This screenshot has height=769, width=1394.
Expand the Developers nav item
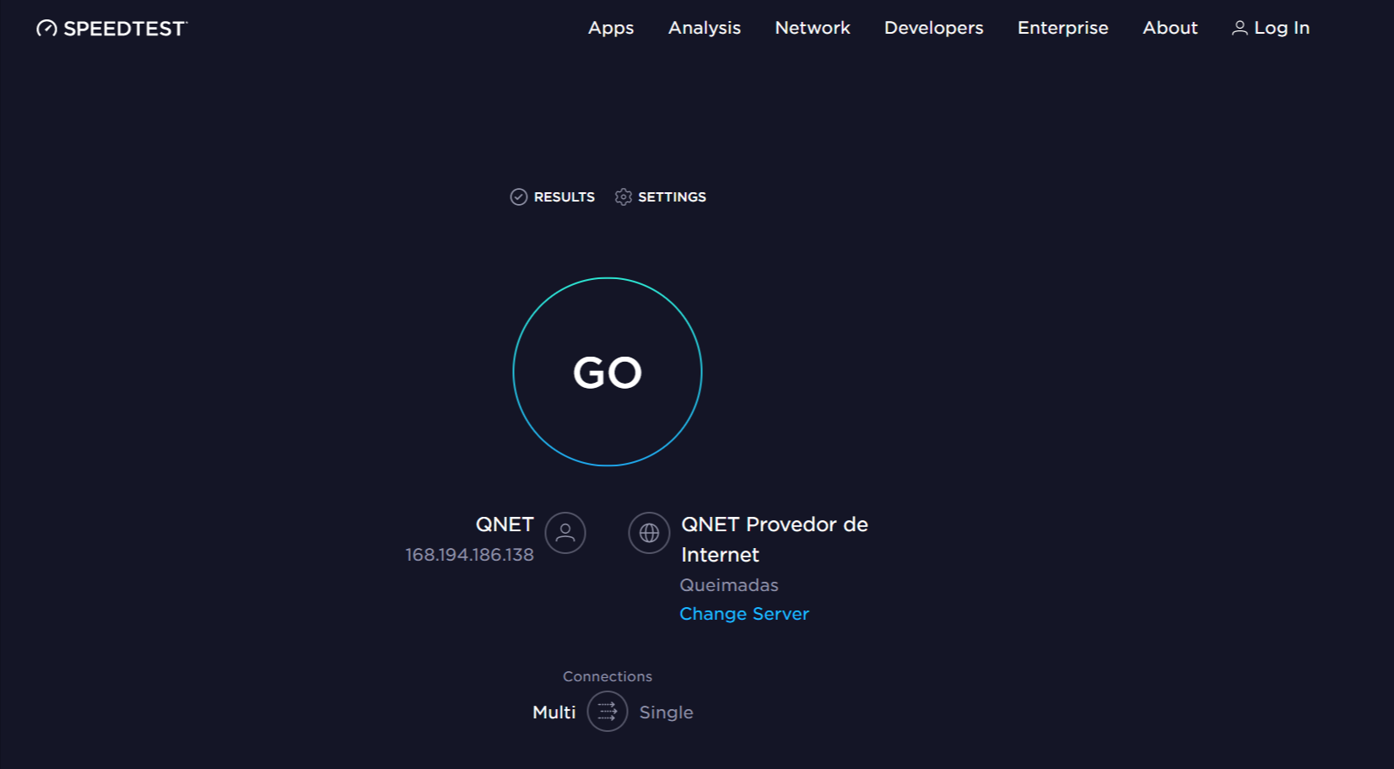tap(933, 28)
